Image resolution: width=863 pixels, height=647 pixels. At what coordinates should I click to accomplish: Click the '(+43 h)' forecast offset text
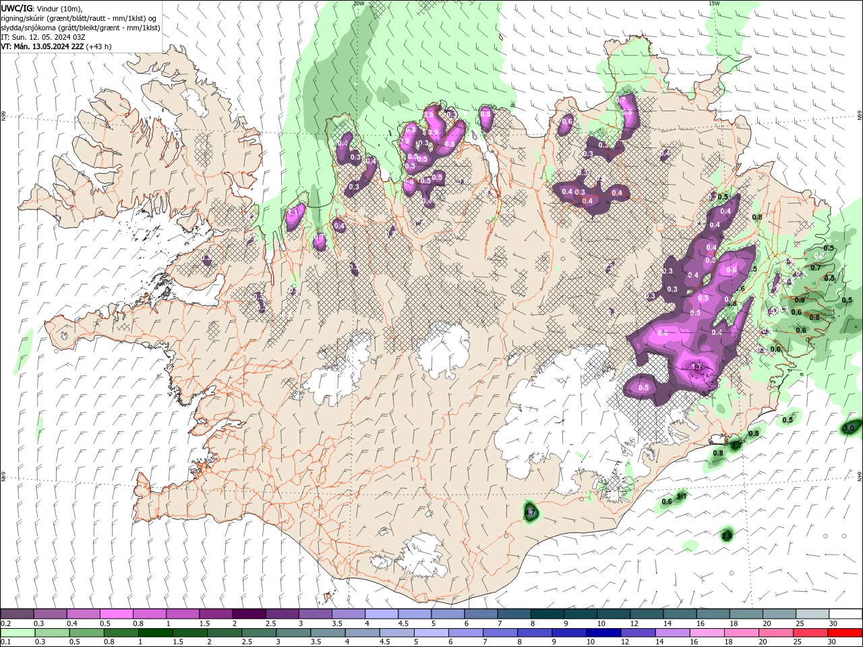point(99,47)
